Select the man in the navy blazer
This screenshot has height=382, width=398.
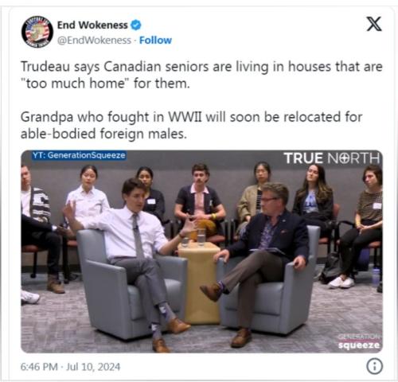click(263, 261)
